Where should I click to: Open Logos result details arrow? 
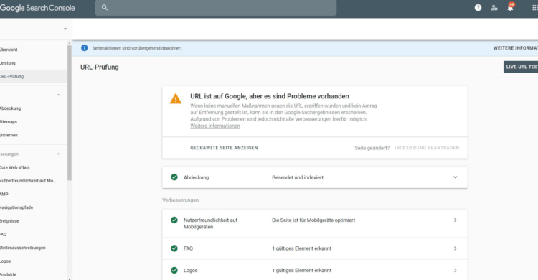456,270
